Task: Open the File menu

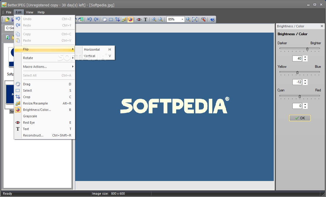Action: click(x=9, y=12)
